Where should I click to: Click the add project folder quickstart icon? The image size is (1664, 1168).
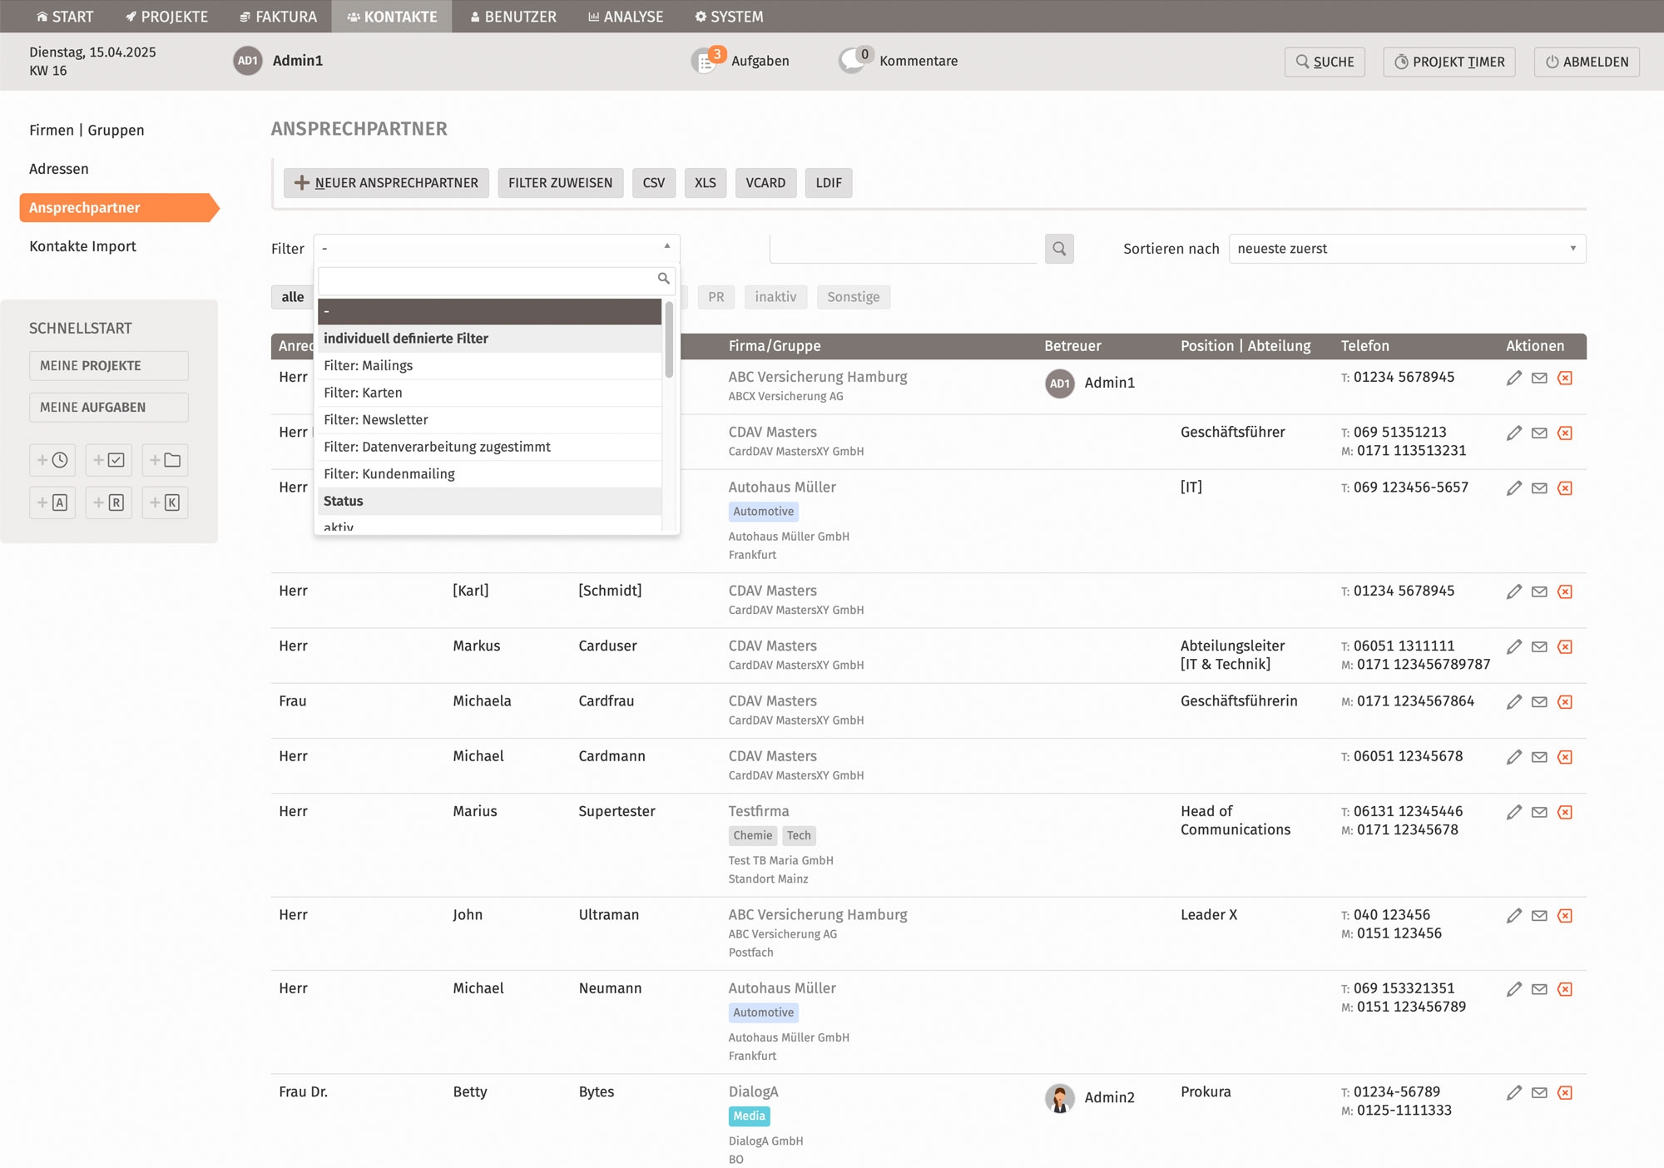pyautogui.click(x=165, y=460)
